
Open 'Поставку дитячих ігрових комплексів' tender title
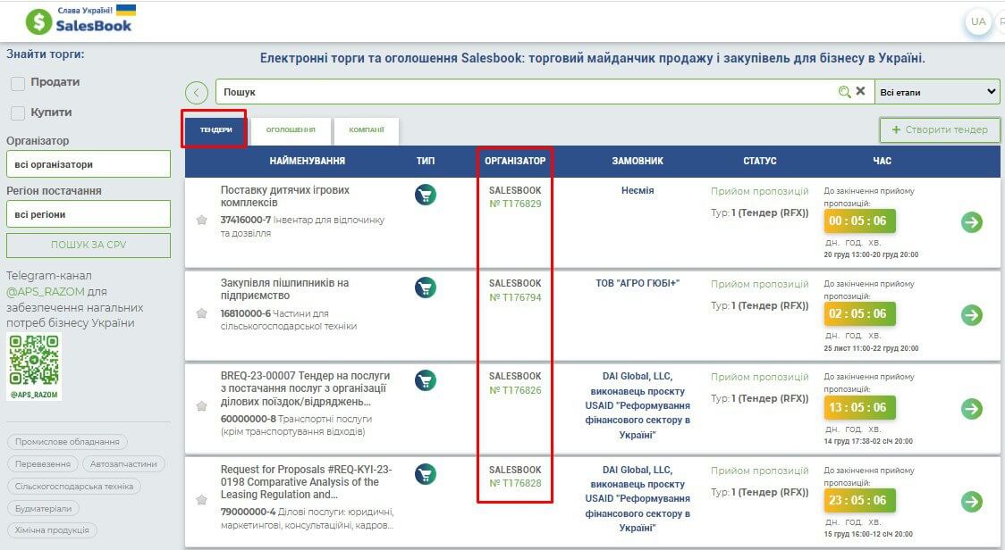pos(285,196)
